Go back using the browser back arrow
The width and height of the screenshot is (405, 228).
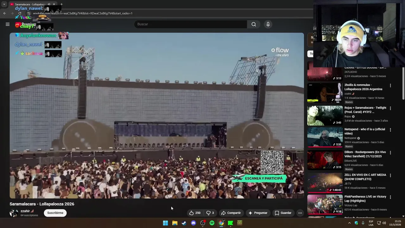pyautogui.click(x=4, y=13)
